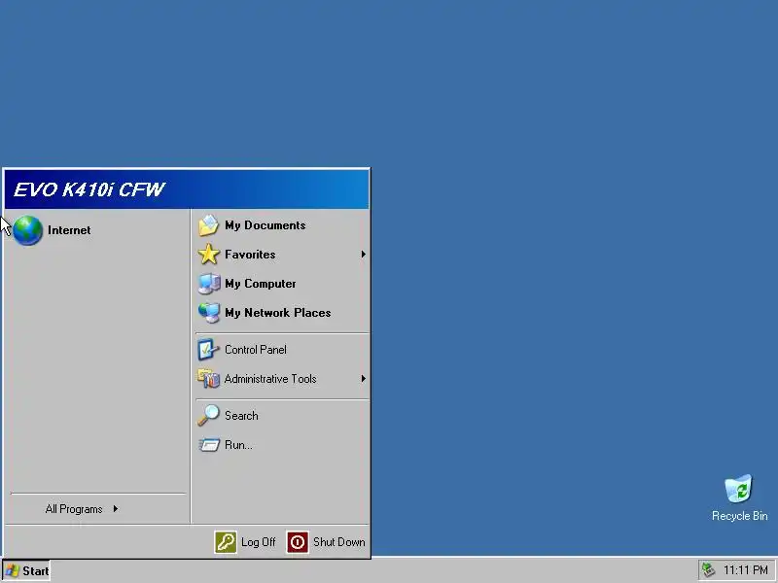Click the Favorites star icon
The height and width of the screenshot is (583, 778).
[x=208, y=255]
